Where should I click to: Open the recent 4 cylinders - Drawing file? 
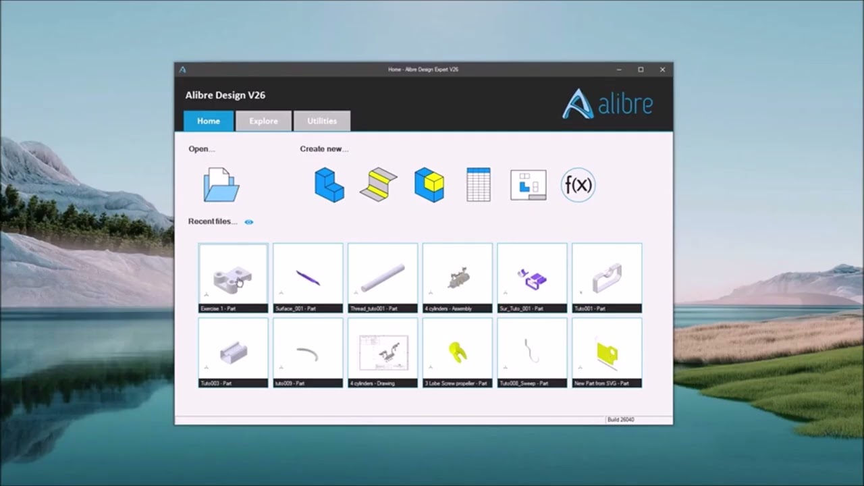(x=383, y=352)
